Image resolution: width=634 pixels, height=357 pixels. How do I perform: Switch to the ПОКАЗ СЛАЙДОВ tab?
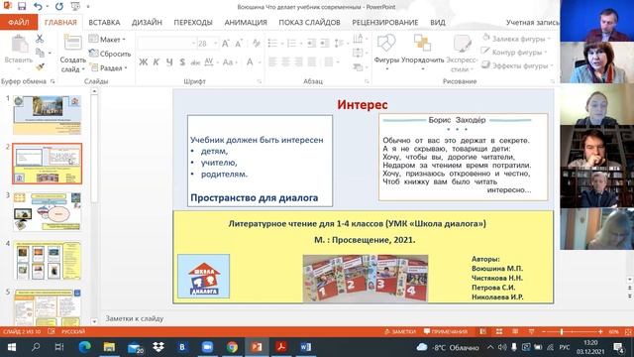[x=309, y=22]
